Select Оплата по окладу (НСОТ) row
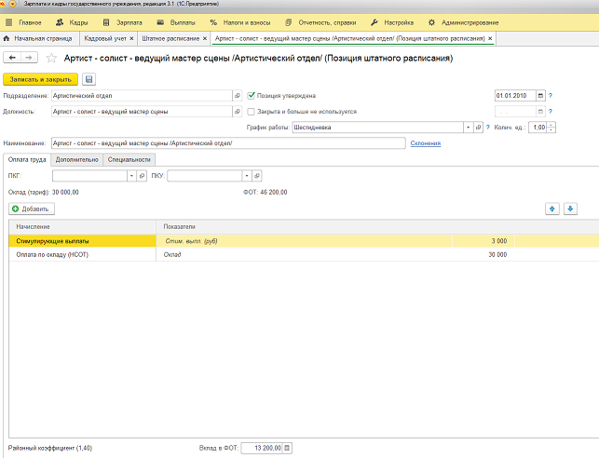599x458 pixels. tap(50, 254)
